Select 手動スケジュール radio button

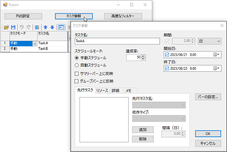pos(77,58)
